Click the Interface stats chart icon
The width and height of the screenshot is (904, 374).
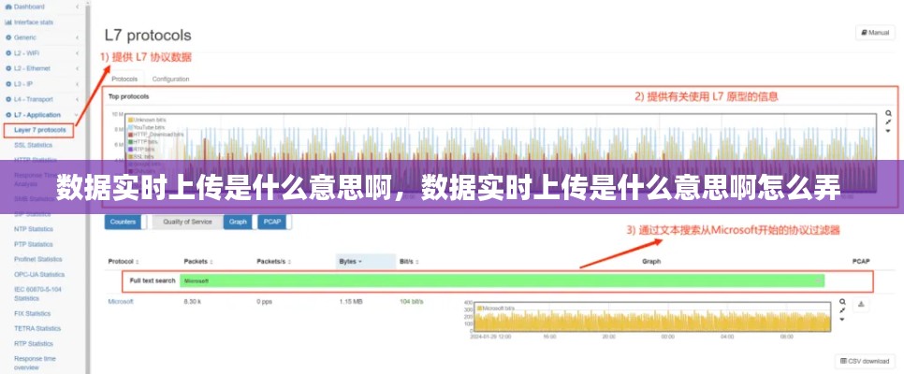[x=8, y=22]
